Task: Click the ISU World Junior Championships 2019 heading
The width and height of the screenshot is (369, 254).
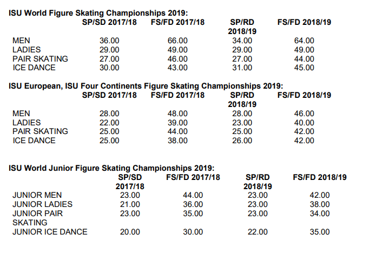Action: pyautogui.click(x=111, y=168)
